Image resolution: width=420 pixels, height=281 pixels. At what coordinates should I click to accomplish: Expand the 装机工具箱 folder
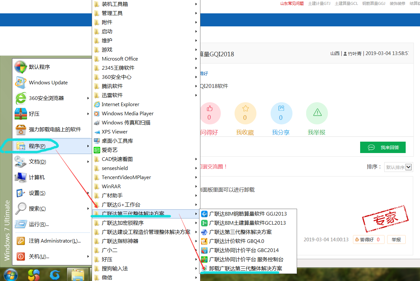146,4
